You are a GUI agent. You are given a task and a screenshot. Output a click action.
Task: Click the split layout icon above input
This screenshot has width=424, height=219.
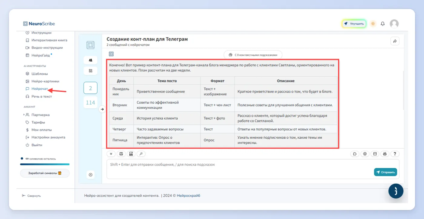(x=375, y=154)
